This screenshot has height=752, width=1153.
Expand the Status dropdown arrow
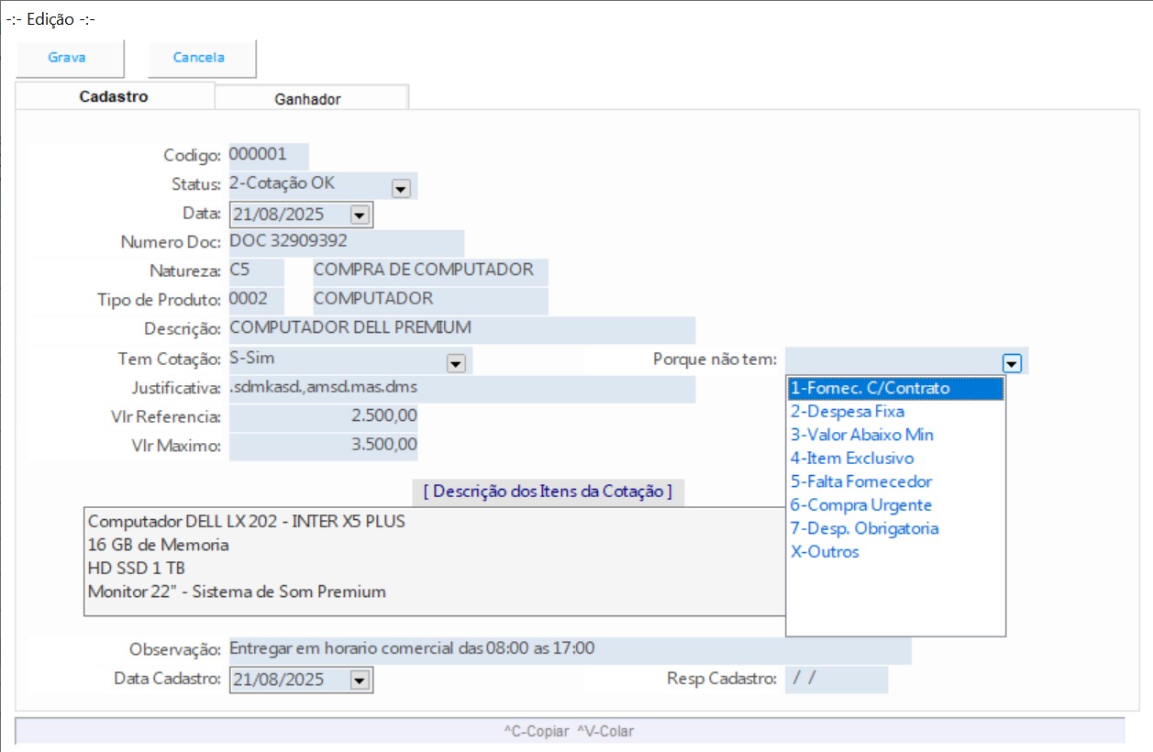[401, 188]
